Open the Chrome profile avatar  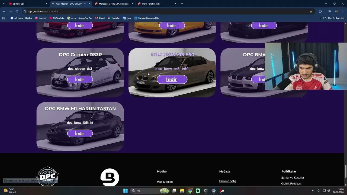[x=336, y=11]
